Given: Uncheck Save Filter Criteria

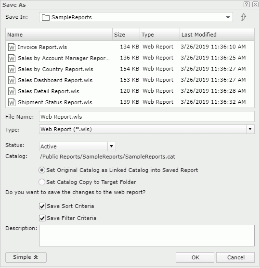Looking at the screenshot, I should pyautogui.click(x=42, y=218).
